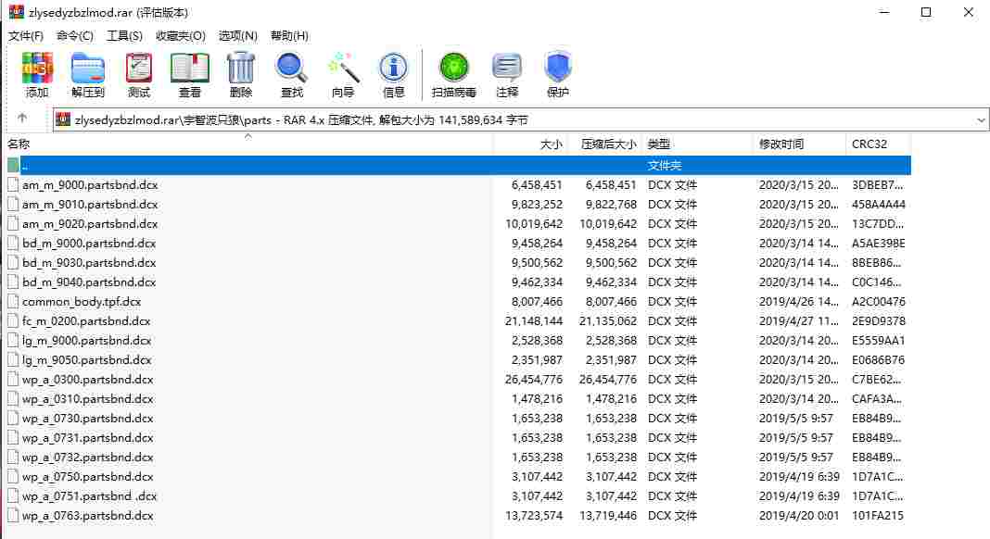Click CRC32 value 101FA215
990x539 pixels.
[x=878, y=516]
